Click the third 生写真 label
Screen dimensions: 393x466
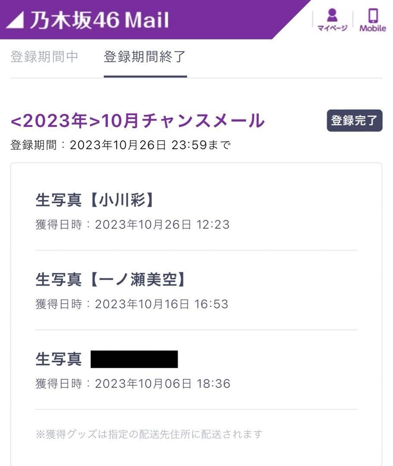click(58, 359)
